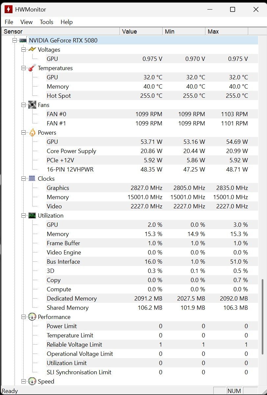Collapse the NVIDIA GeForce RTX 5080 node

pos(14,40)
